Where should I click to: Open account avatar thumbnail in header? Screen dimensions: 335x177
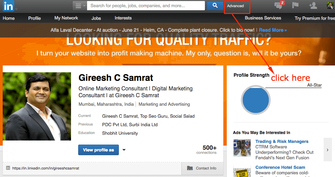[330, 5]
